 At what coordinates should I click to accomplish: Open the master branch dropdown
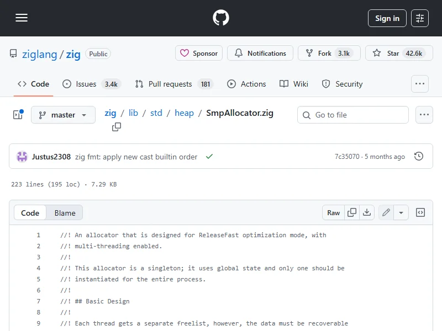tap(63, 115)
